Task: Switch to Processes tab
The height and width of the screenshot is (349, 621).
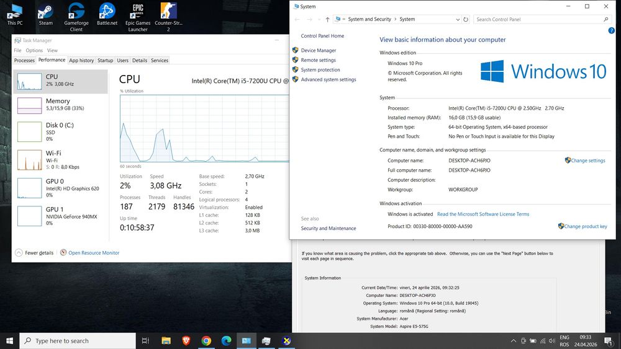Action: click(24, 61)
